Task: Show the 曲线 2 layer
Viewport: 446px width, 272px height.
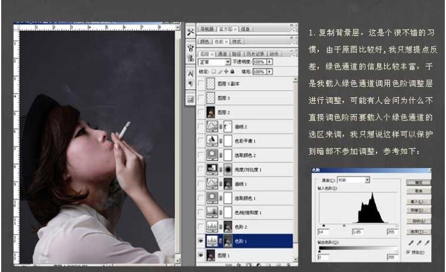Action: pos(201,126)
